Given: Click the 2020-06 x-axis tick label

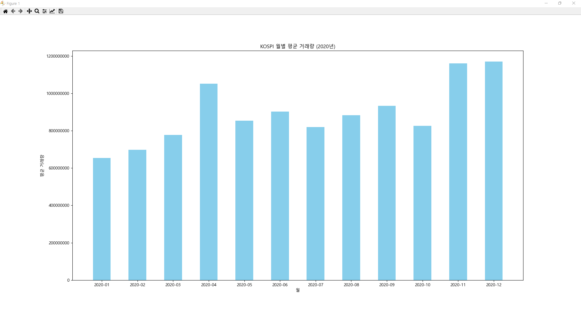Looking at the screenshot, I should tap(280, 285).
